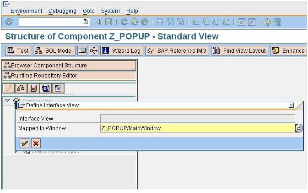The height and width of the screenshot is (193, 308).
Task: Switch to Browser Component Structure tab
Action: click(69, 65)
